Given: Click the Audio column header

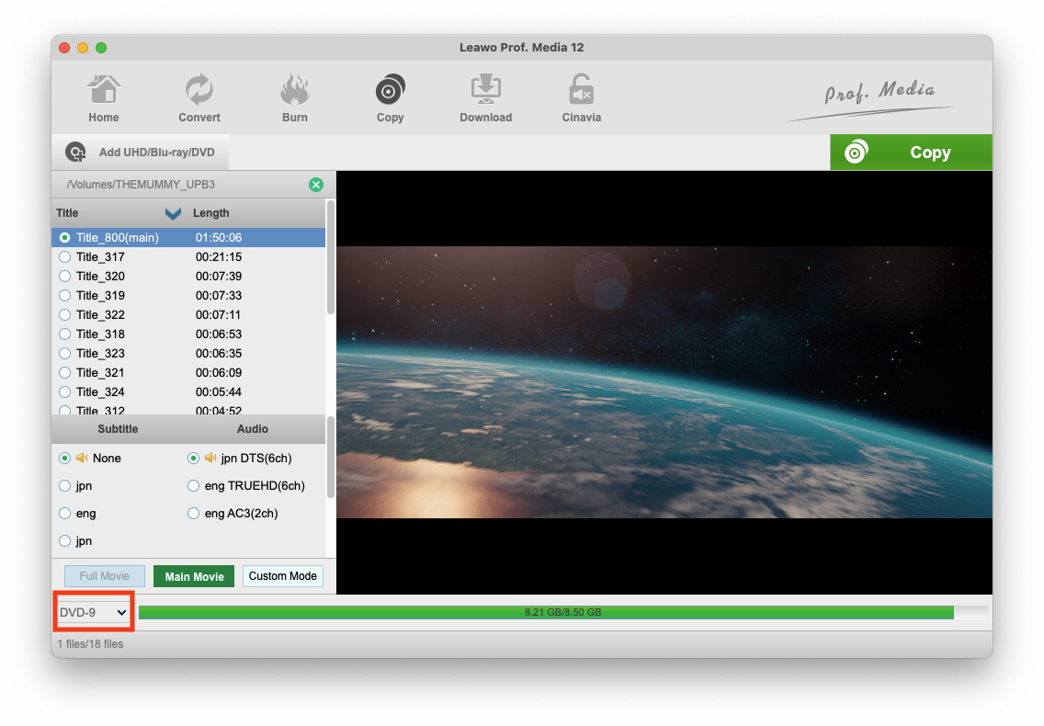Looking at the screenshot, I should pos(253,429).
